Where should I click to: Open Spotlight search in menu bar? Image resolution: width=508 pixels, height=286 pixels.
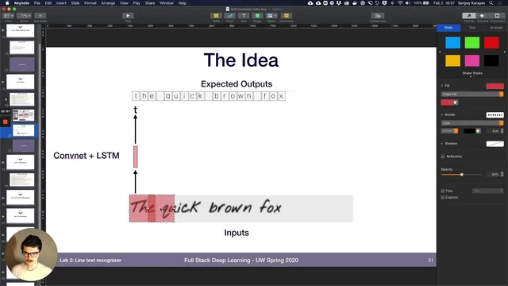coord(491,3)
